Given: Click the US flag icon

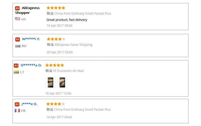Looking at the screenshot, I should (18, 19).
